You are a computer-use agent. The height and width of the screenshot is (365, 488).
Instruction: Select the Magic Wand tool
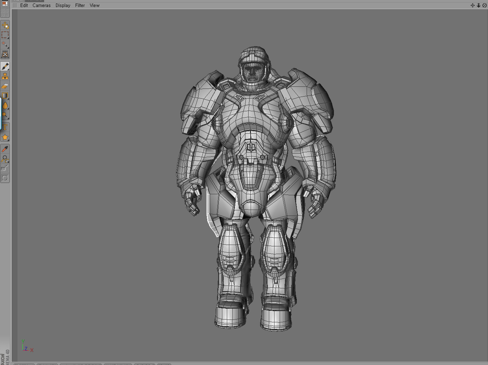[5, 44]
